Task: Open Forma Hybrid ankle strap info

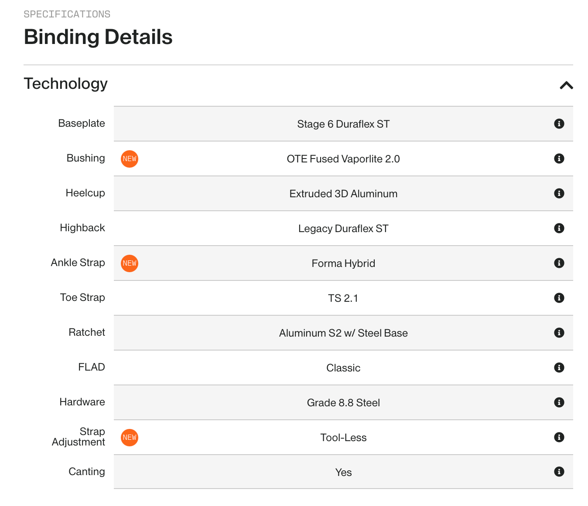Action: pyautogui.click(x=559, y=263)
